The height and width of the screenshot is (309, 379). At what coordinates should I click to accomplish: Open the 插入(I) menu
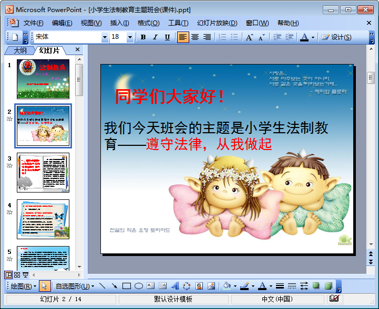(119, 23)
